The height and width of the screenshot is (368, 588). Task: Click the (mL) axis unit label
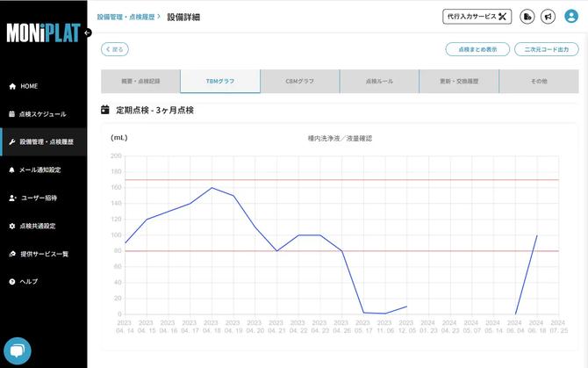point(118,138)
